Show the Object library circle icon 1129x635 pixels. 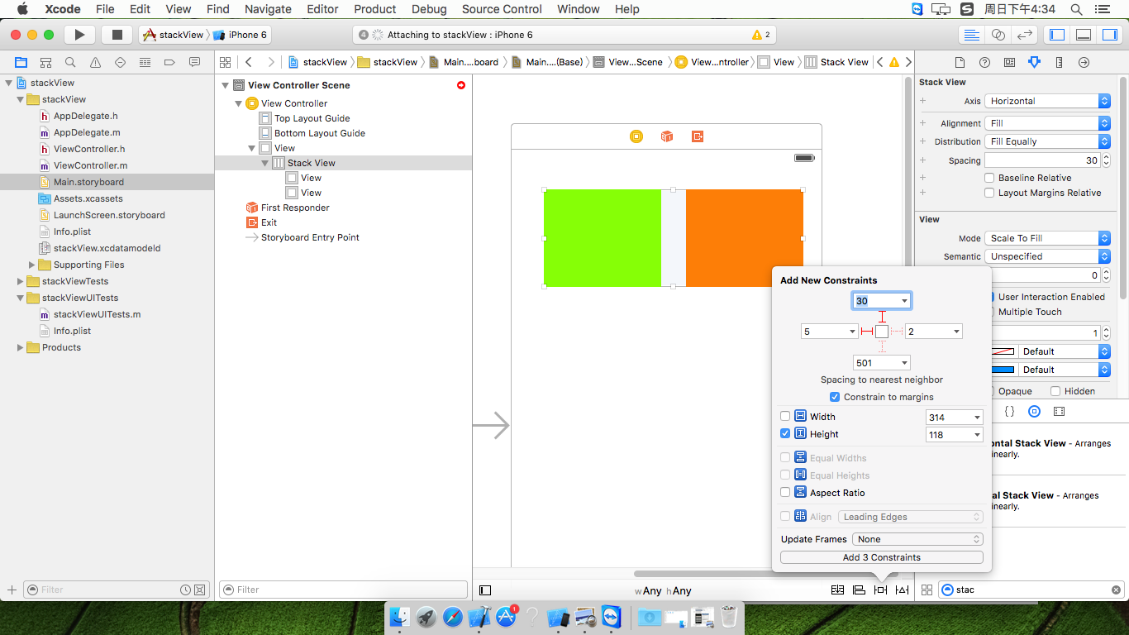pos(1034,411)
